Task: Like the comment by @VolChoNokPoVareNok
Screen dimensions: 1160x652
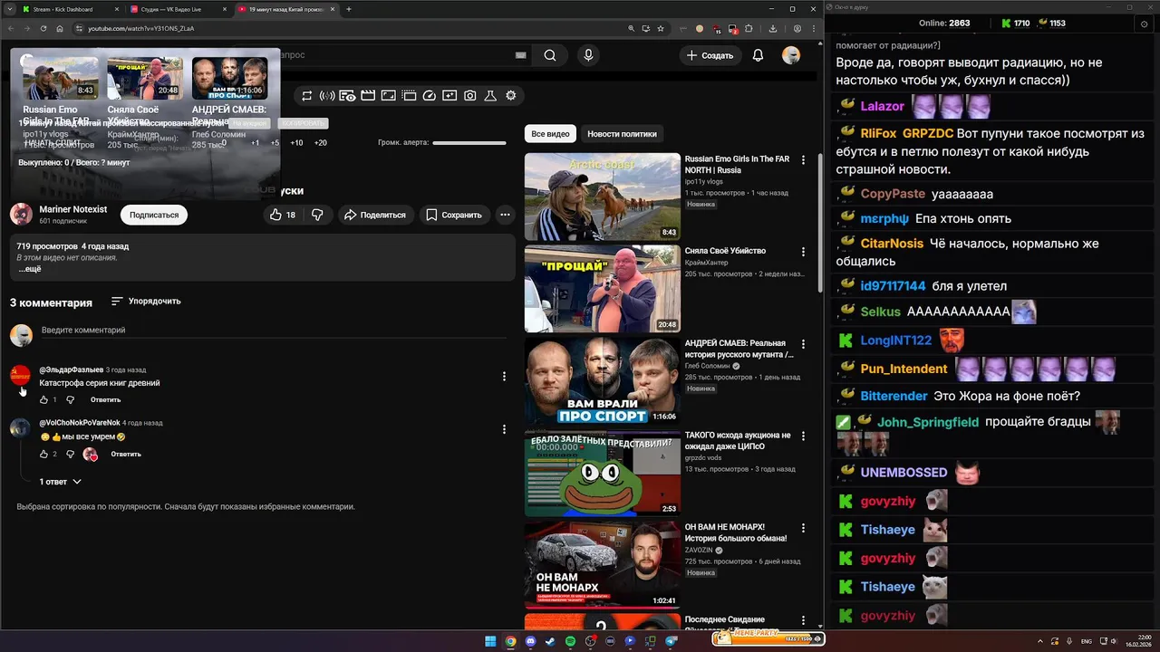Action: [43, 454]
